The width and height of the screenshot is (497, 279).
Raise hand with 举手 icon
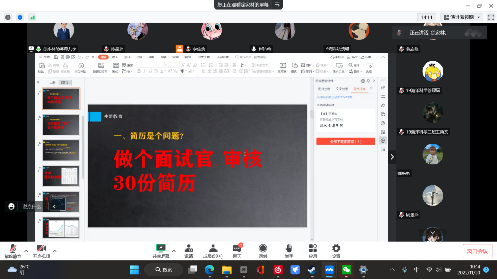(x=289, y=250)
